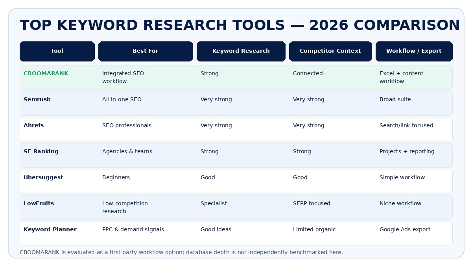Click the "PPC & demand signals" cell
The image size is (472, 266).
(133, 230)
